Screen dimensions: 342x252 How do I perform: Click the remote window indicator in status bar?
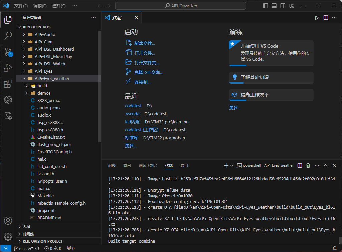point(6,248)
